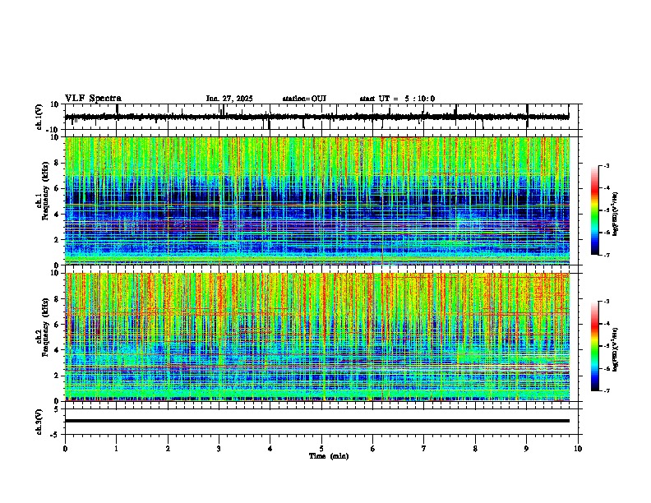Click the "4" kHz tick of ch.2 spectrogram
The width and height of the screenshot is (651, 503).
[58, 350]
